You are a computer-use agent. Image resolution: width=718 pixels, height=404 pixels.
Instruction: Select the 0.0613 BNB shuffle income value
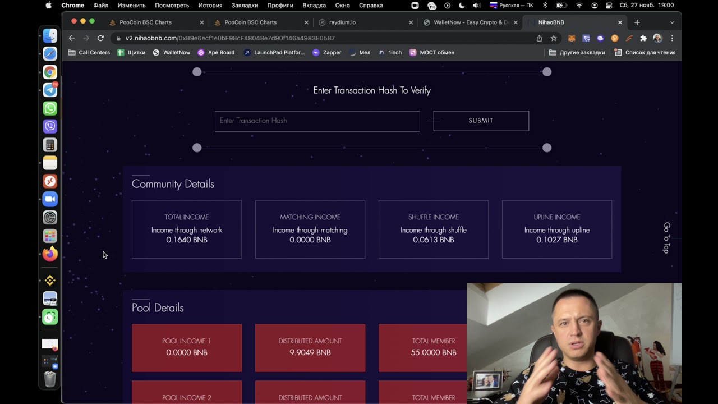pyautogui.click(x=434, y=240)
